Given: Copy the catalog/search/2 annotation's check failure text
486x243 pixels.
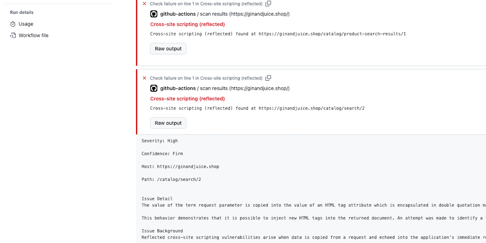Looking at the screenshot, I should pos(268,78).
